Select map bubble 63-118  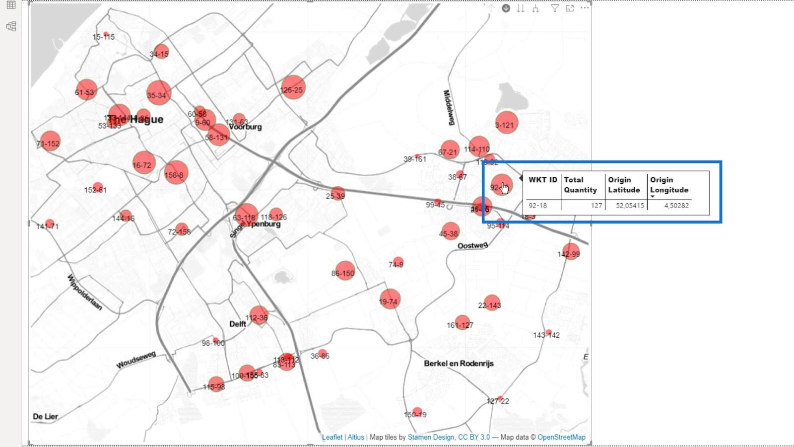246,215
